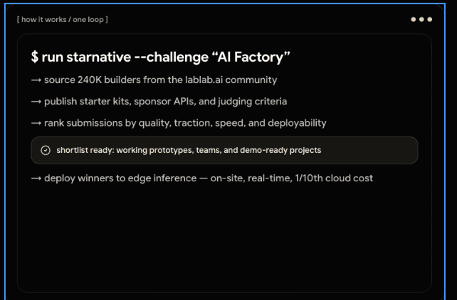Click the check-circle icon beside shortlist ready
457x300 pixels.
click(x=46, y=150)
